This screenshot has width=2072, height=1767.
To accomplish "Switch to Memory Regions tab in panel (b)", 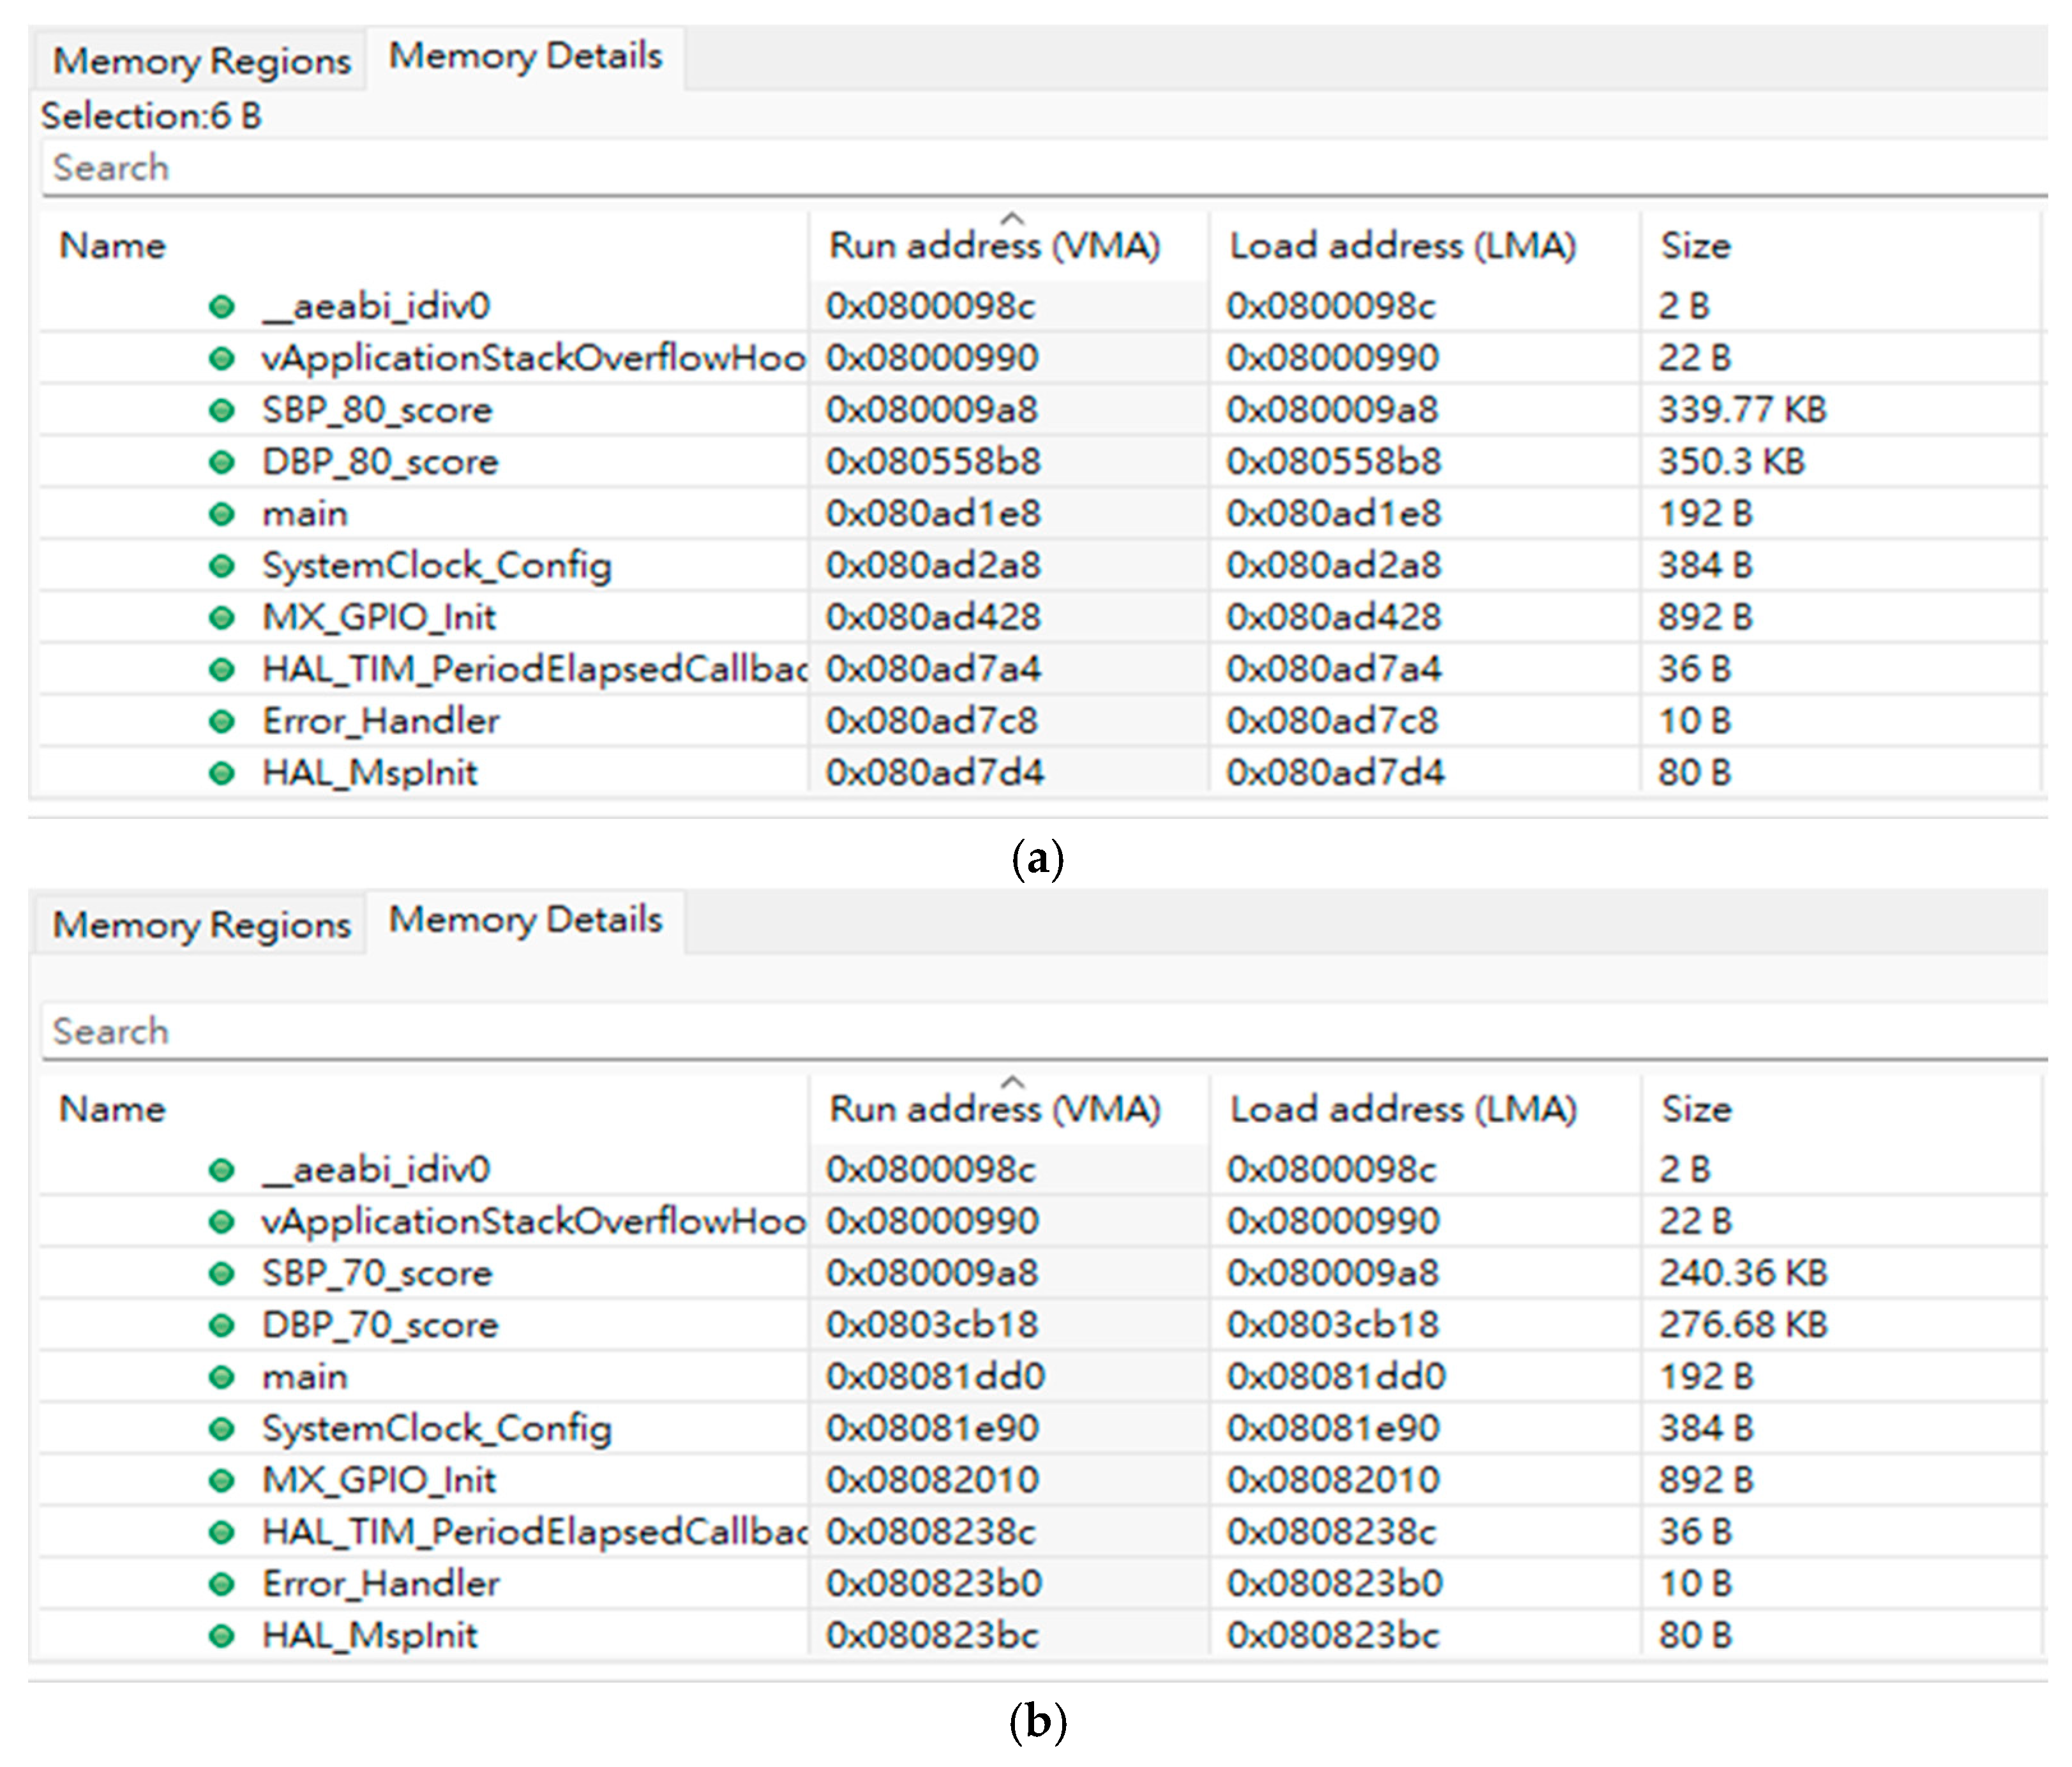I will coord(202,925).
